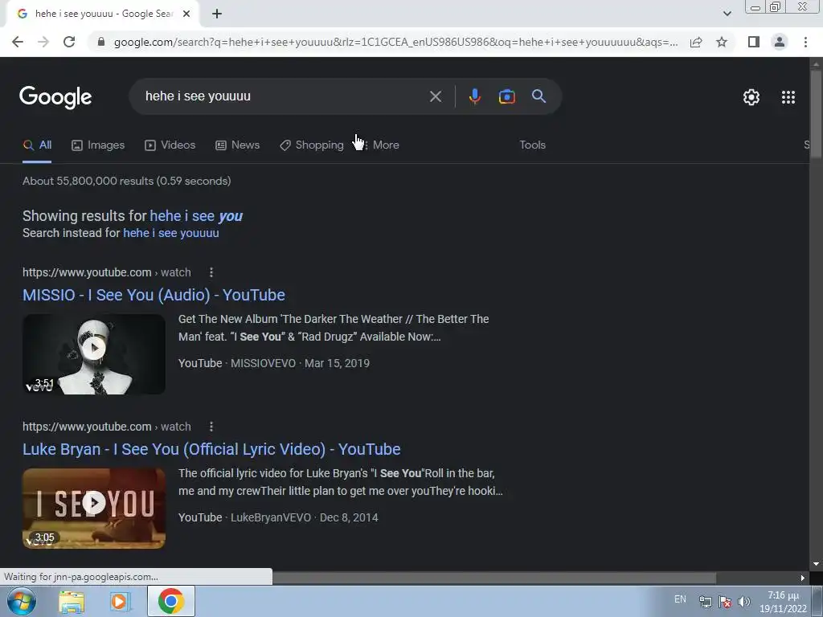Switch to News tab
This screenshot has width=823, height=617.
pos(238,145)
